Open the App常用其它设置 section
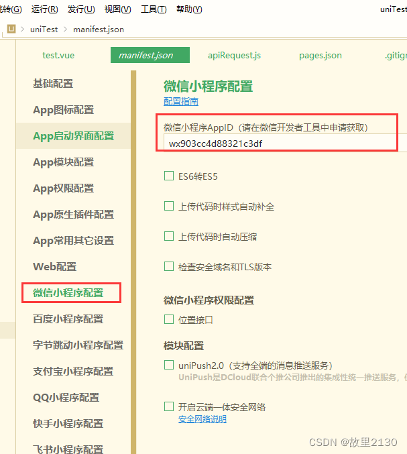 coord(74,240)
